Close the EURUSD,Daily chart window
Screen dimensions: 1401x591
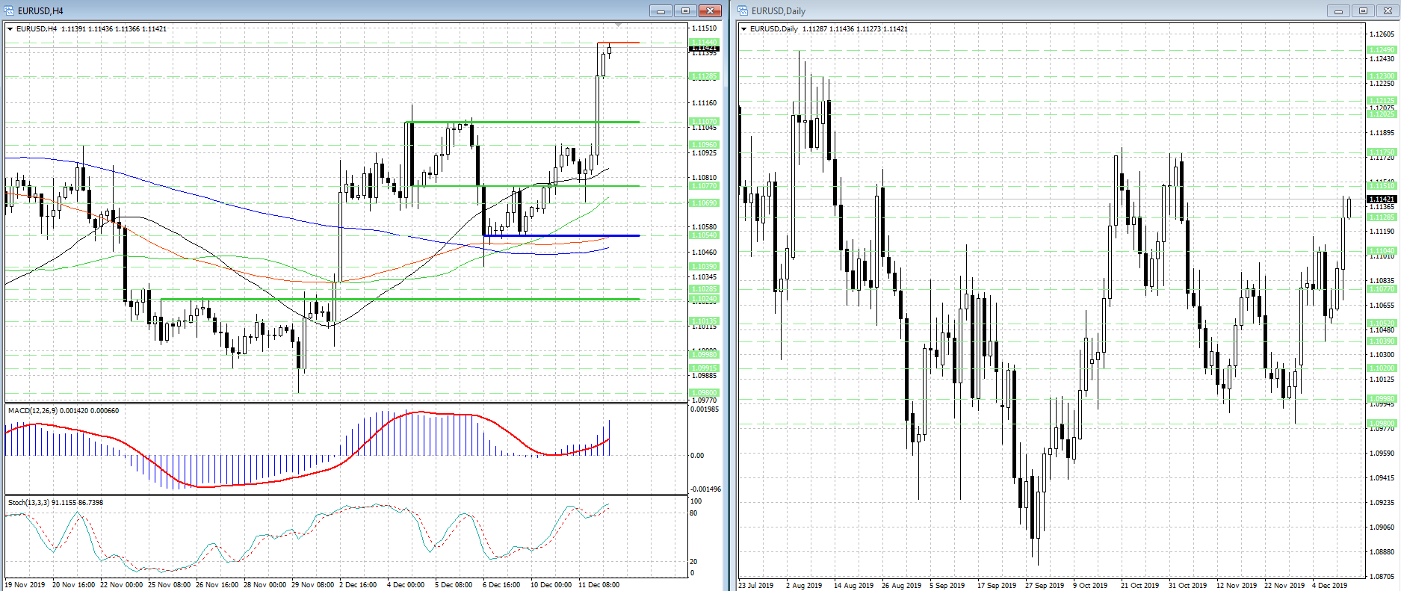click(x=1388, y=10)
